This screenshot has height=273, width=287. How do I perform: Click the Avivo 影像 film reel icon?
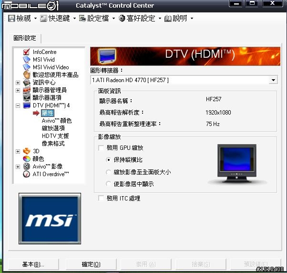pos(27,167)
